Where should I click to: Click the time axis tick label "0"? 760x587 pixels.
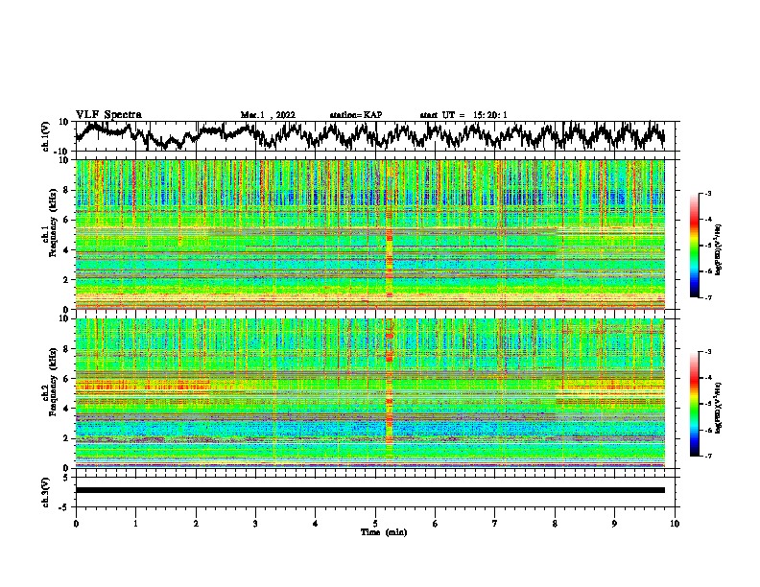pyautogui.click(x=76, y=524)
